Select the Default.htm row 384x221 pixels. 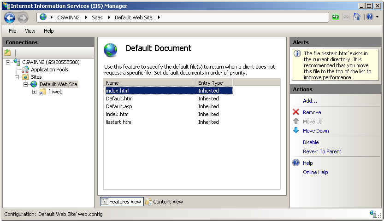click(x=169, y=99)
